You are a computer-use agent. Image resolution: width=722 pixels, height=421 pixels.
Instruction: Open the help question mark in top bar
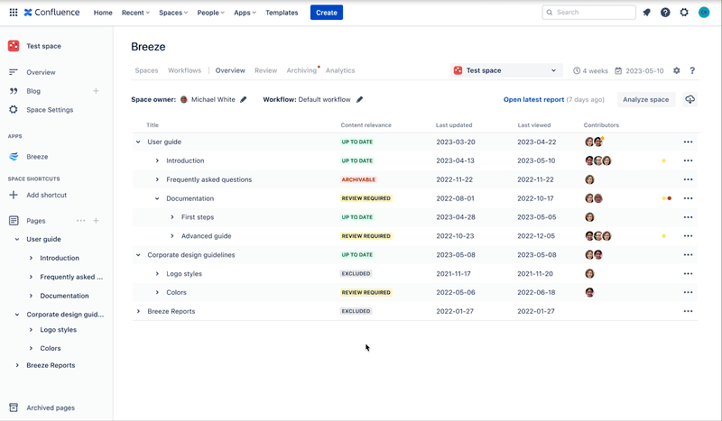[x=665, y=13]
